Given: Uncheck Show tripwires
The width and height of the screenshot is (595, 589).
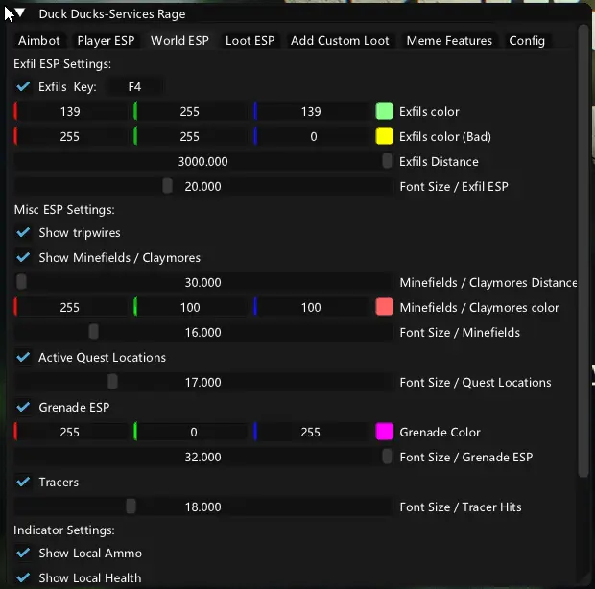Looking at the screenshot, I should [24, 233].
